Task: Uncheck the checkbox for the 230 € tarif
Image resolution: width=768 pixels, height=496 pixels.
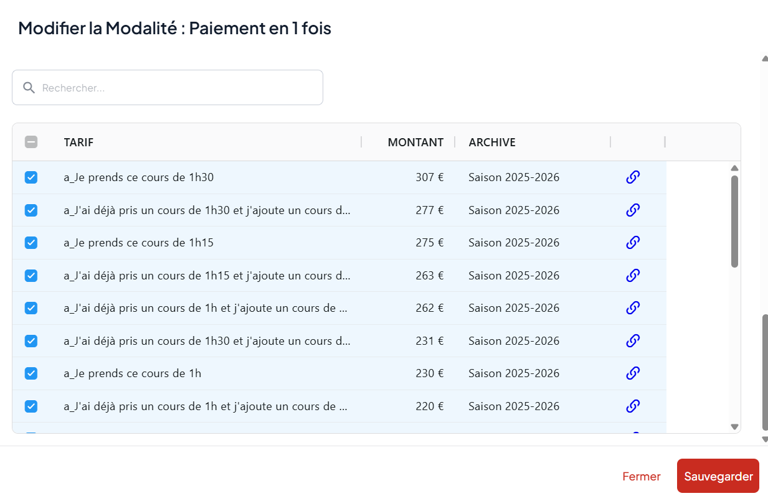Action: coord(31,373)
